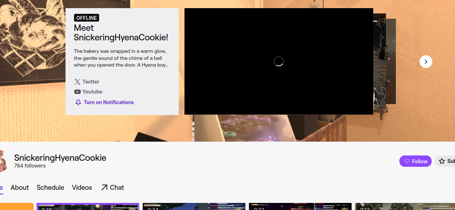
Task: Click the star icon for Subscribe
Action: (442, 161)
